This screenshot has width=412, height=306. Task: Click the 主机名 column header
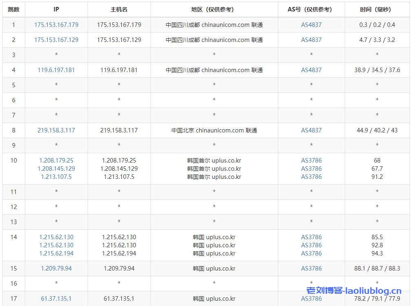(x=119, y=9)
